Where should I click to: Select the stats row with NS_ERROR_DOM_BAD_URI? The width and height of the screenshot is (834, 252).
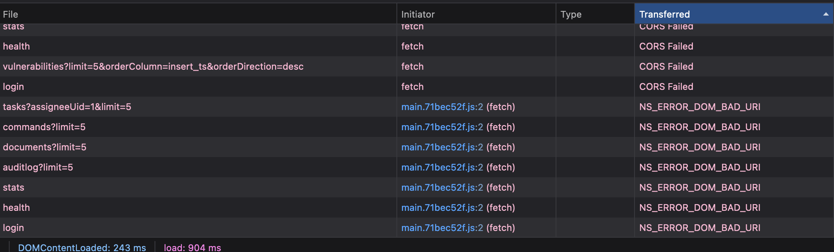click(168, 187)
